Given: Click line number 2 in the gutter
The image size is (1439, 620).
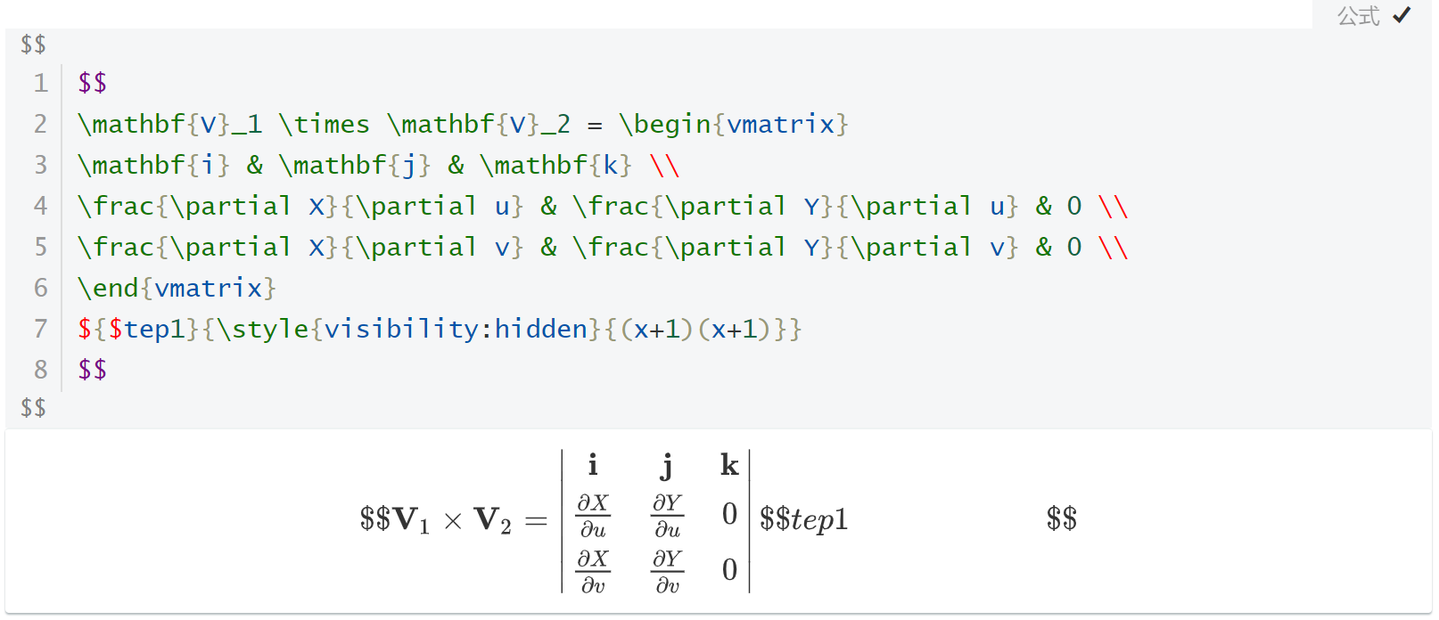Looking at the screenshot, I should (41, 124).
